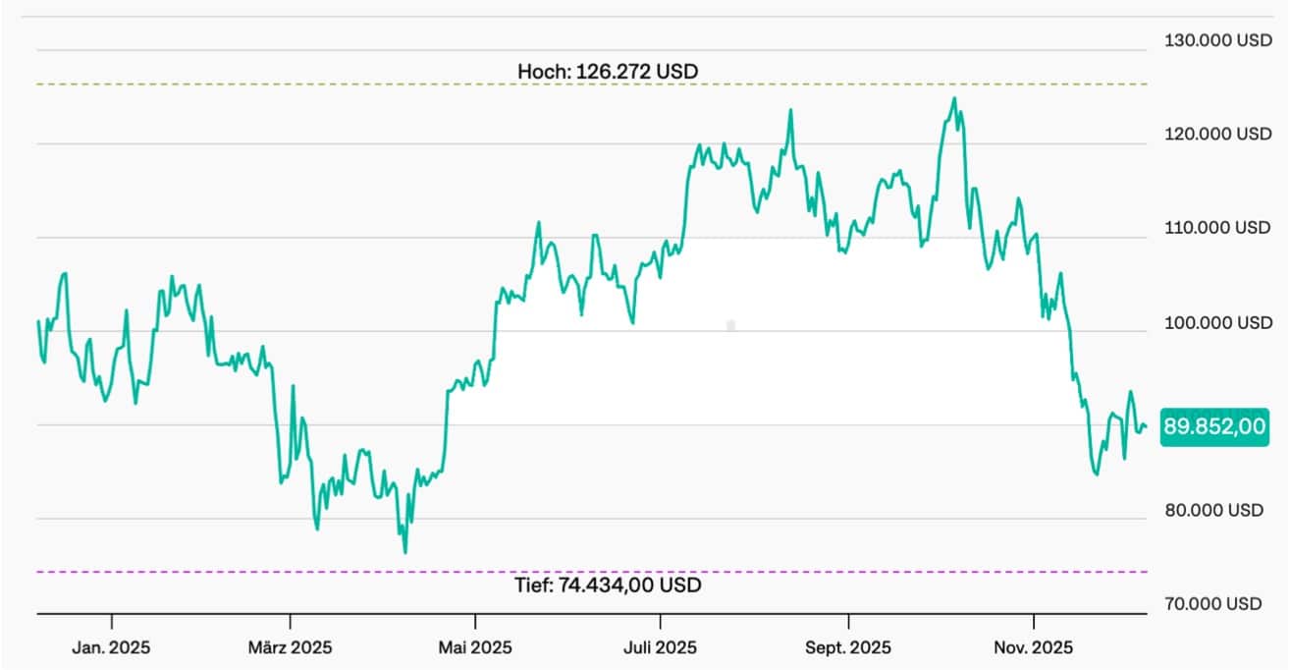Click the 70.000 USD y-axis label
This screenshot has height=670, width=1290.
[x=1213, y=603]
